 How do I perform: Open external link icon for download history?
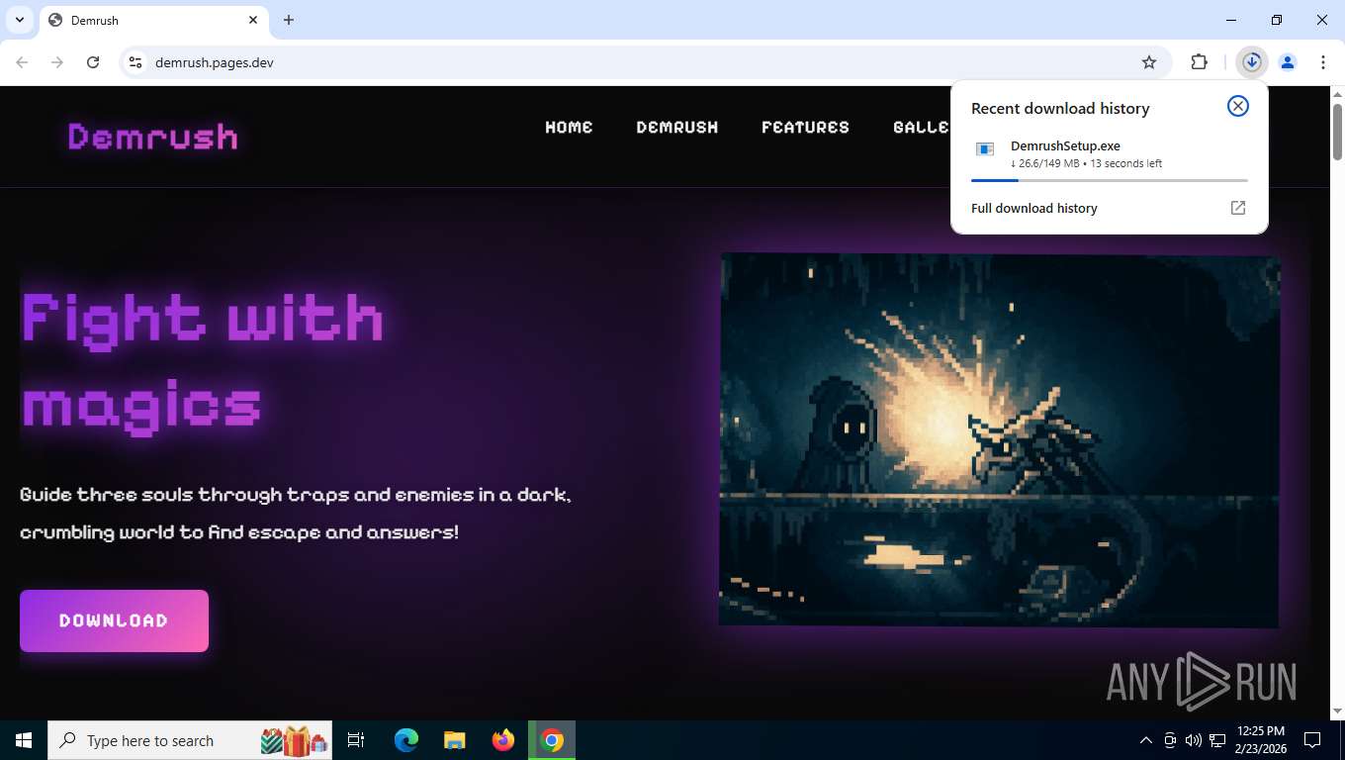pyautogui.click(x=1238, y=208)
